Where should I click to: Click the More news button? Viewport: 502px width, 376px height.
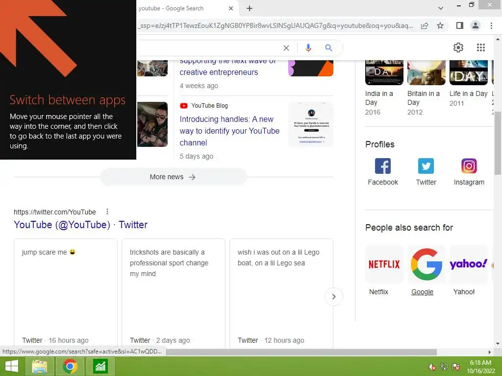[173, 177]
